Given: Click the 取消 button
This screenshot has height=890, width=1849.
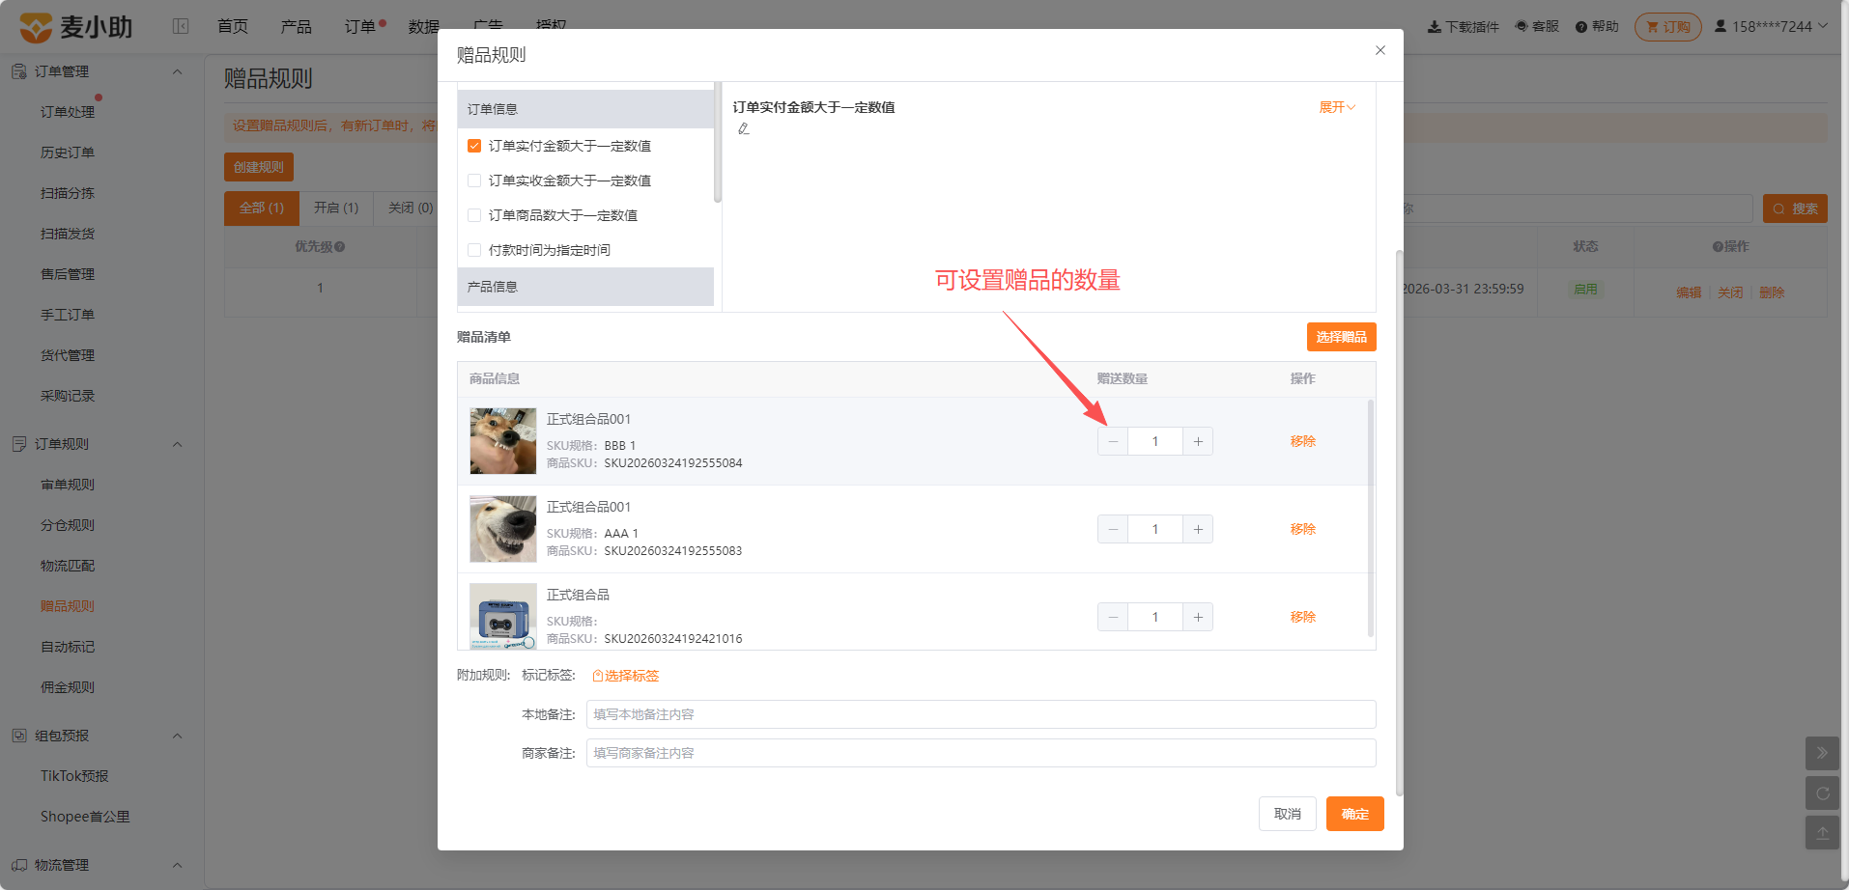Looking at the screenshot, I should point(1288,814).
